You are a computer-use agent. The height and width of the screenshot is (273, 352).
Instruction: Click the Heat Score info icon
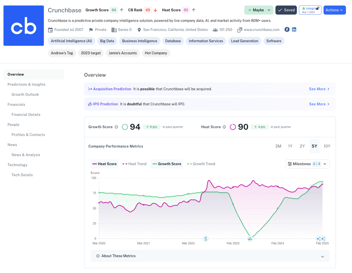[224, 127]
